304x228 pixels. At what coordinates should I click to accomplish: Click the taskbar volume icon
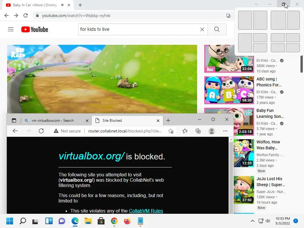(x=268, y=221)
